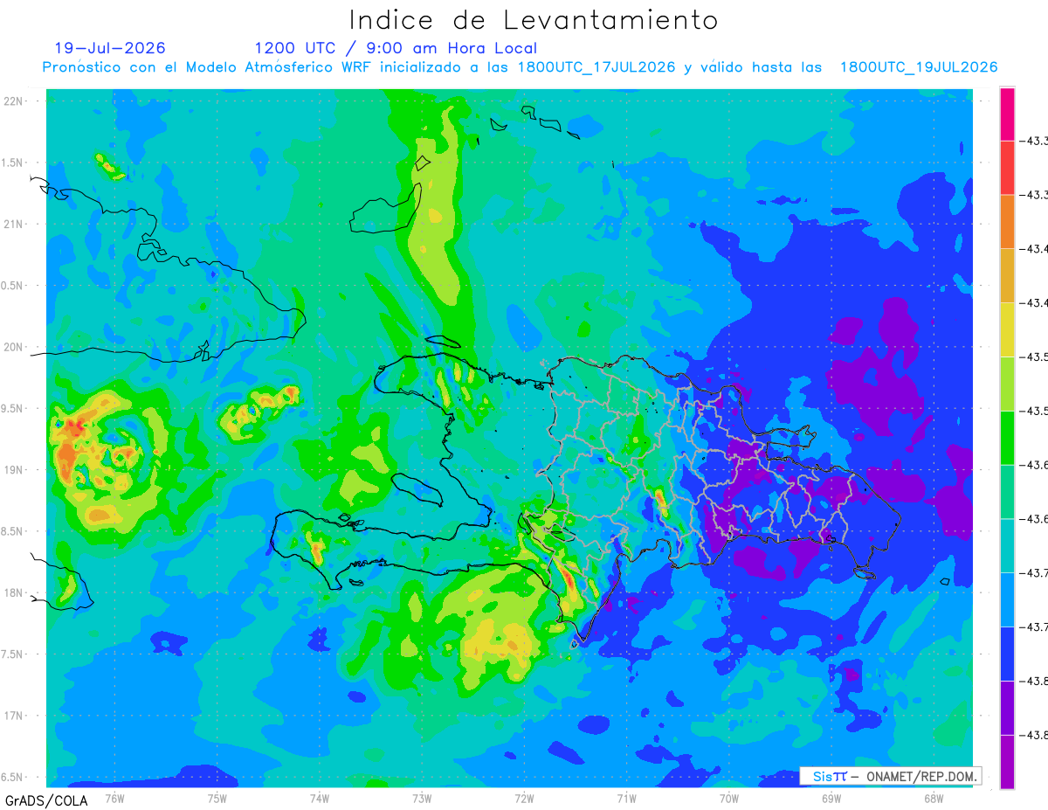1048x810 pixels.
Task: Select the royal blue legend swatch
Action: click(1007, 654)
